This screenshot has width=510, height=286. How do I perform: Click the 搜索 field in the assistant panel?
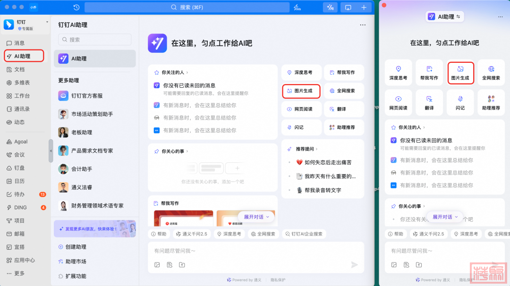[x=94, y=40]
